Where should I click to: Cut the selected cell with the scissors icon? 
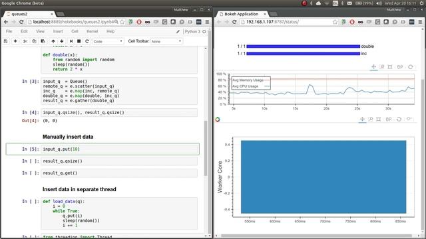click(x=25, y=41)
